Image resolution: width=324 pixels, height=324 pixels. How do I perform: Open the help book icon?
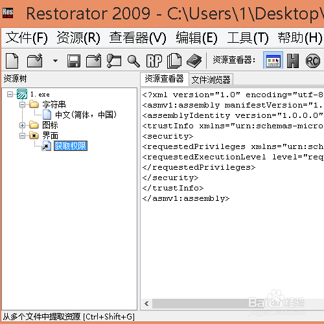pyautogui.click(x=194, y=61)
